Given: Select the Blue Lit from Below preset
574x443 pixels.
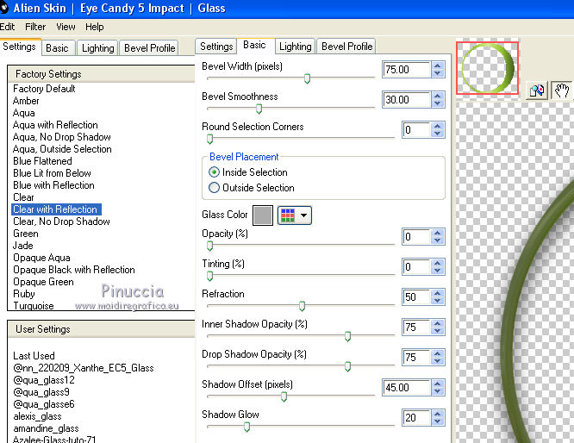Looking at the screenshot, I should 52,173.
